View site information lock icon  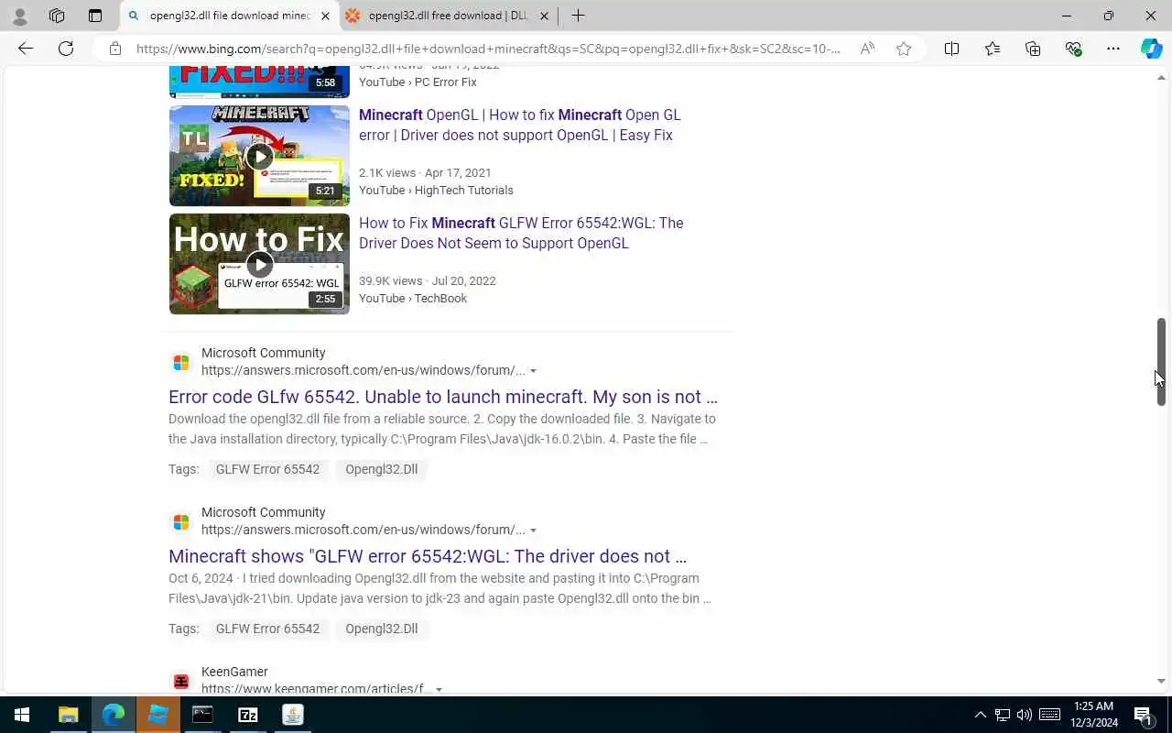click(115, 49)
